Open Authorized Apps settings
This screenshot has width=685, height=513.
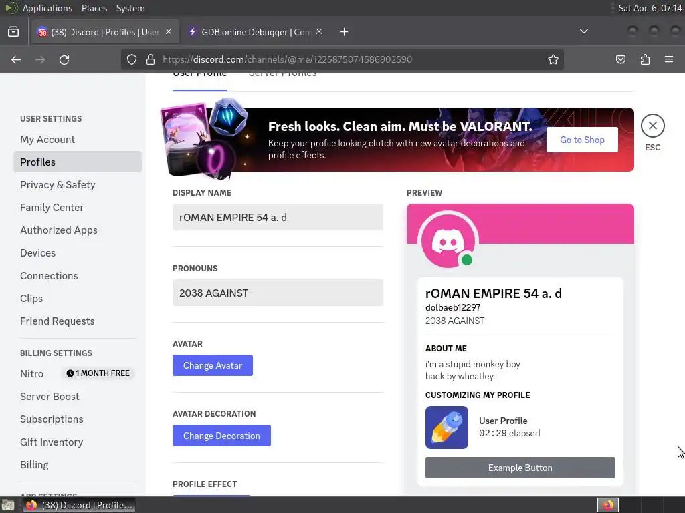(x=78, y=230)
